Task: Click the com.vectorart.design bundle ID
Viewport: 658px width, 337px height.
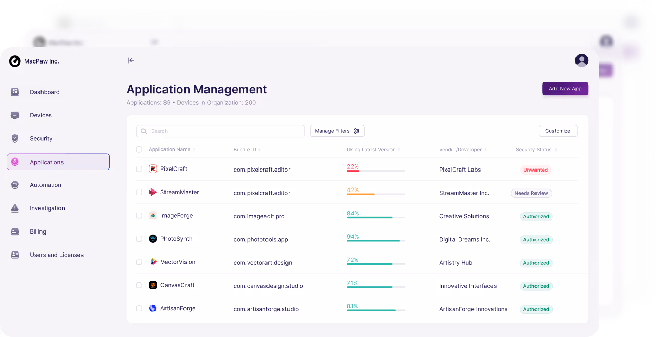Action: coord(262,263)
